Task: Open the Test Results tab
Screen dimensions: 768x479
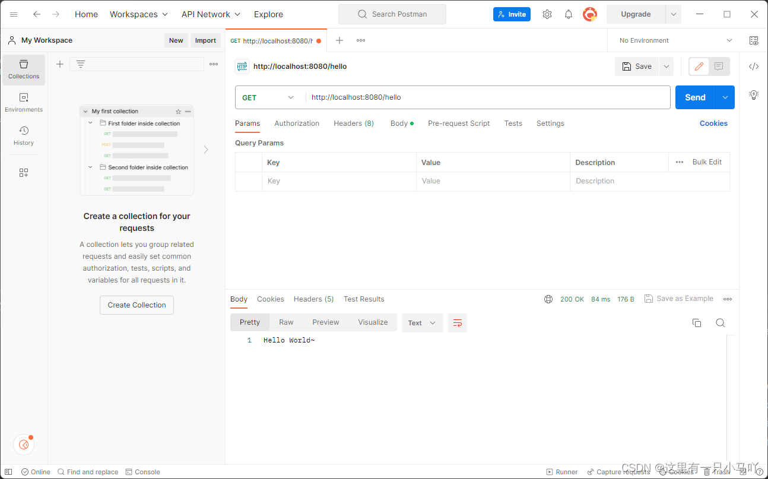Action: point(364,299)
